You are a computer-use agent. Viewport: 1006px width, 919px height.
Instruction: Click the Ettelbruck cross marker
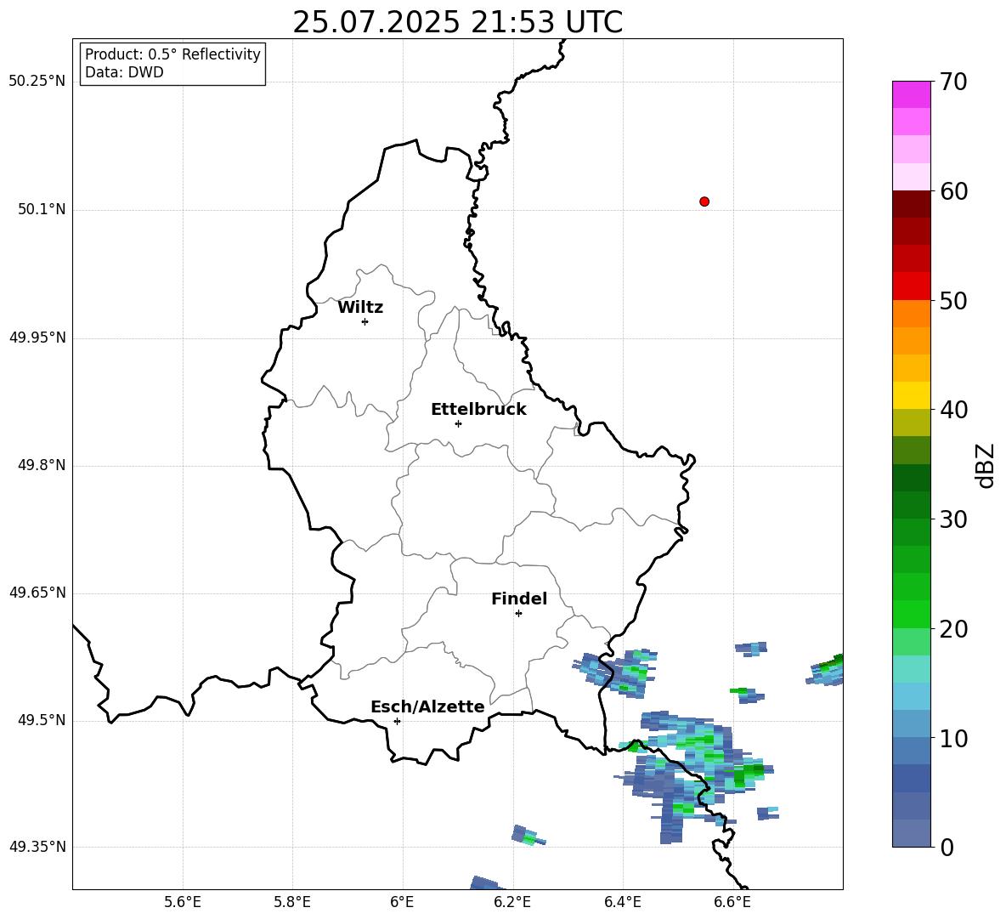(458, 423)
